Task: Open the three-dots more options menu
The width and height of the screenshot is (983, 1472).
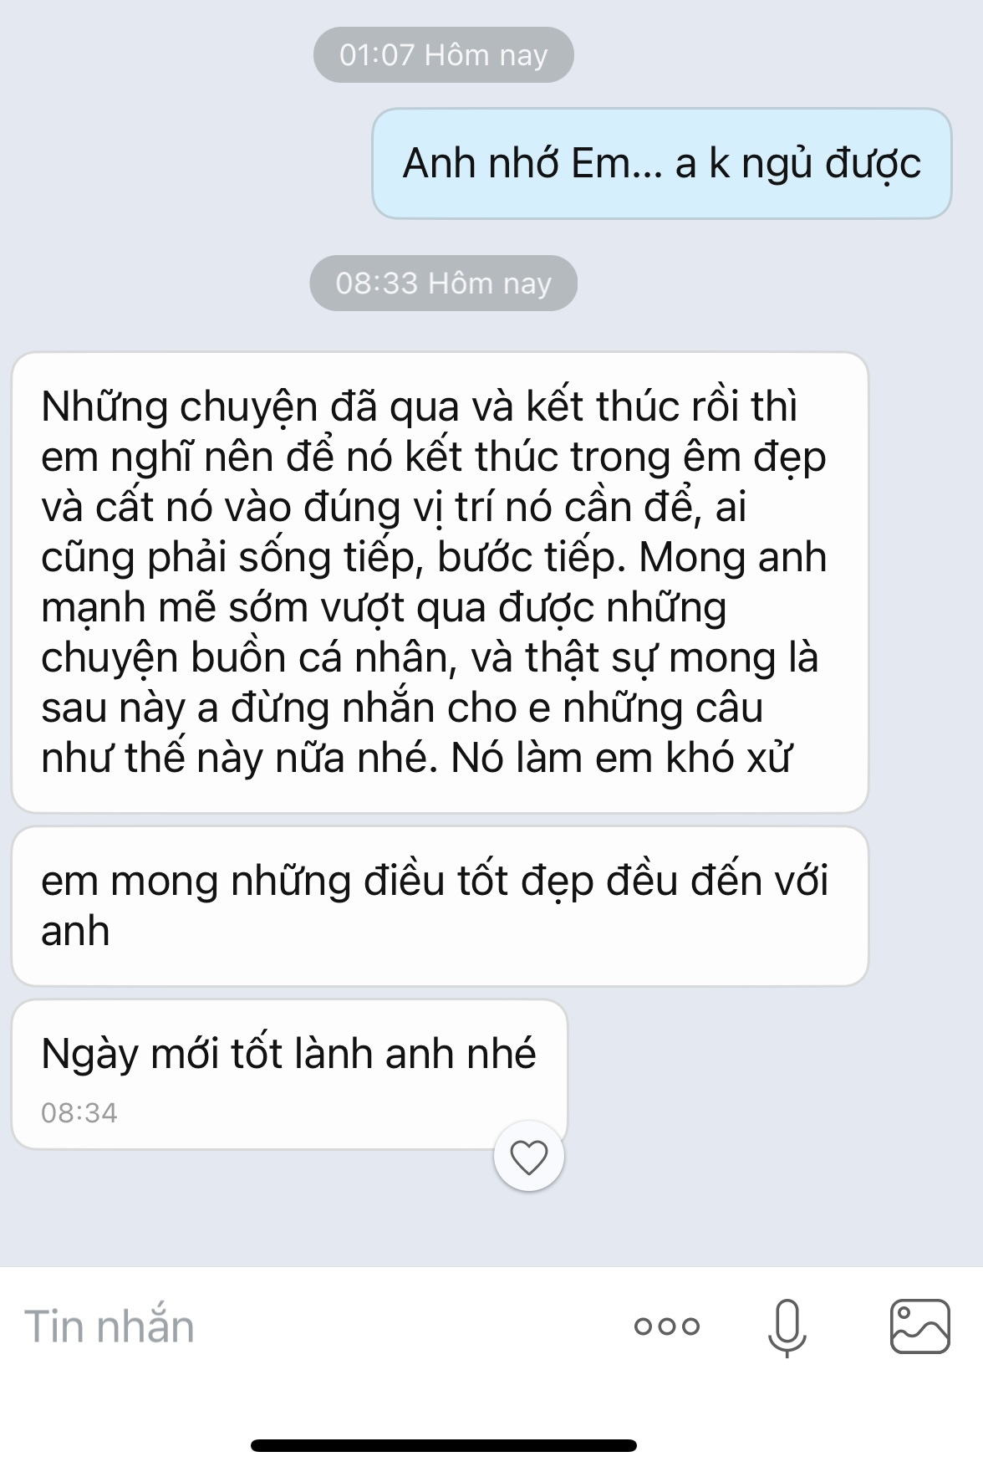Action: click(x=666, y=1326)
